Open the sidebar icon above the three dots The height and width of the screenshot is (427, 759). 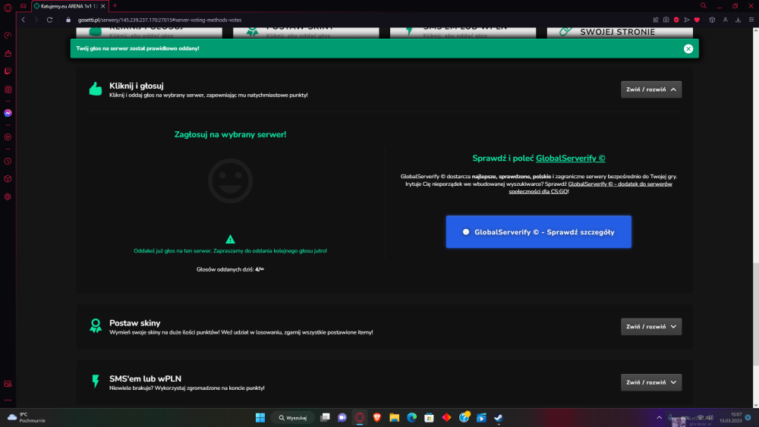click(x=8, y=384)
